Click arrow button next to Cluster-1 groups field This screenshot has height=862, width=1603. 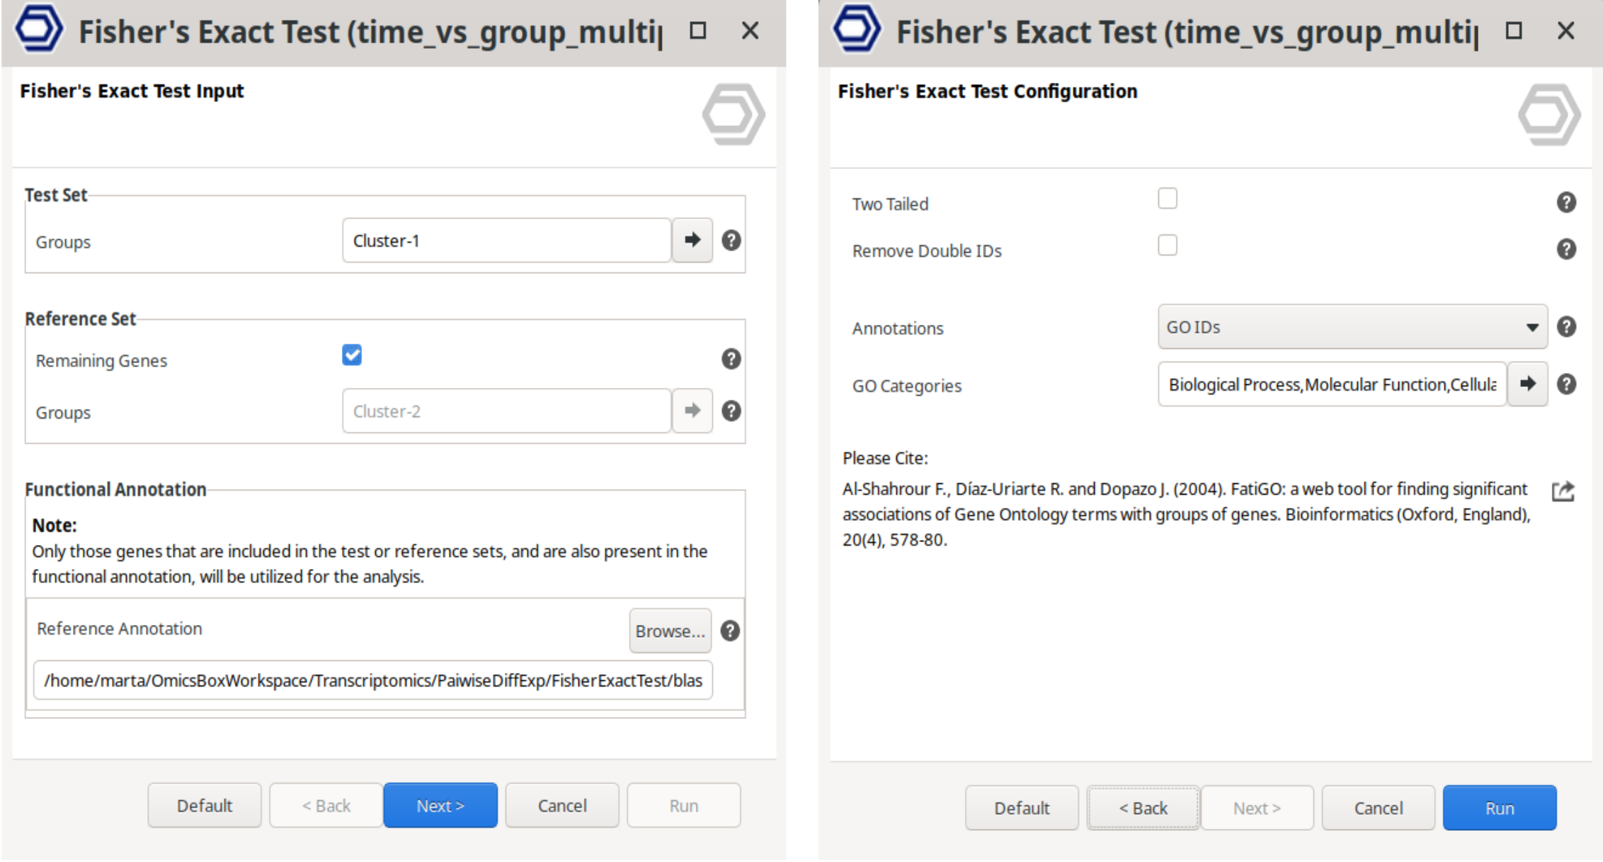coord(692,241)
